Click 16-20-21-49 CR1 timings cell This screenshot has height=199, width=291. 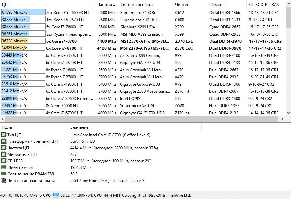point(263,77)
